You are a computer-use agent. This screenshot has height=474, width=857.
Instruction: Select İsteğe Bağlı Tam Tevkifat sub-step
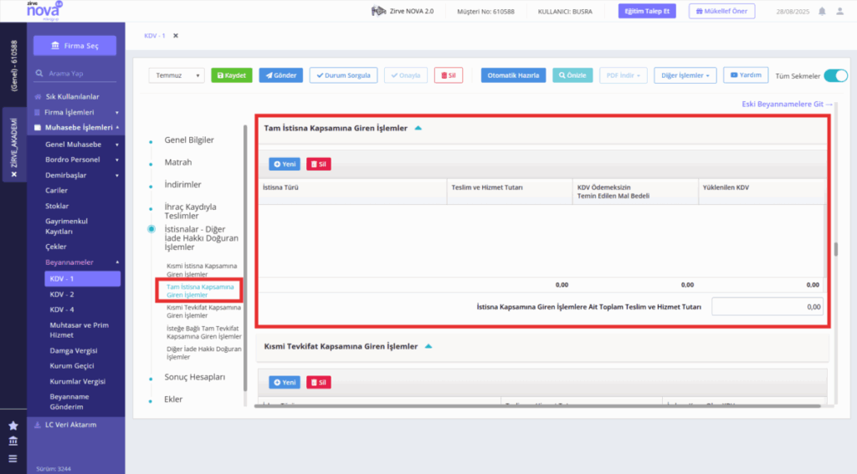[204, 333]
